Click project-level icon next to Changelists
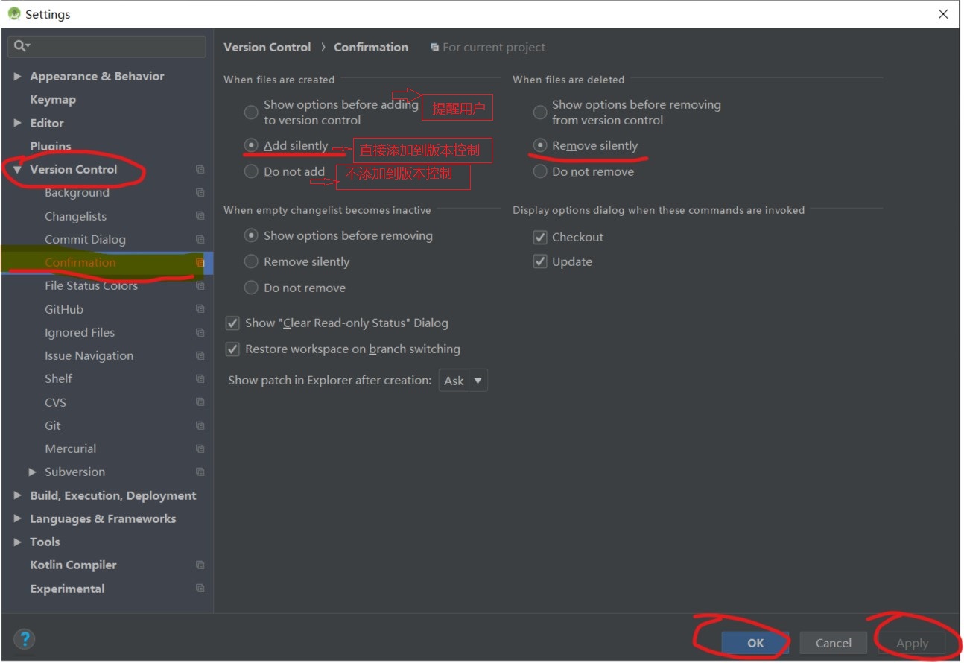Viewport: 964px width, 663px height. tap(200, 216)
